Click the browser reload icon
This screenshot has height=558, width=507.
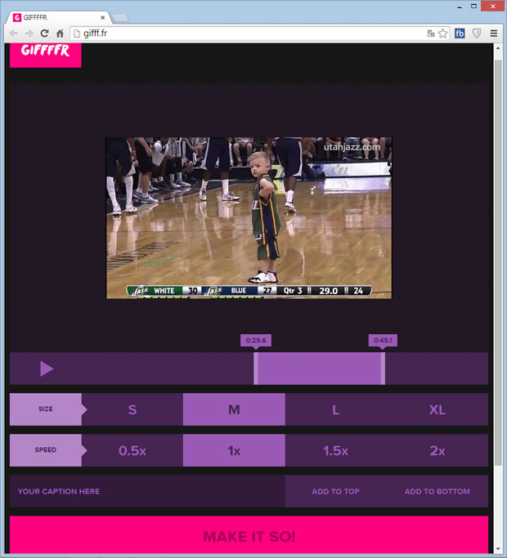click(x=44, y=33)
